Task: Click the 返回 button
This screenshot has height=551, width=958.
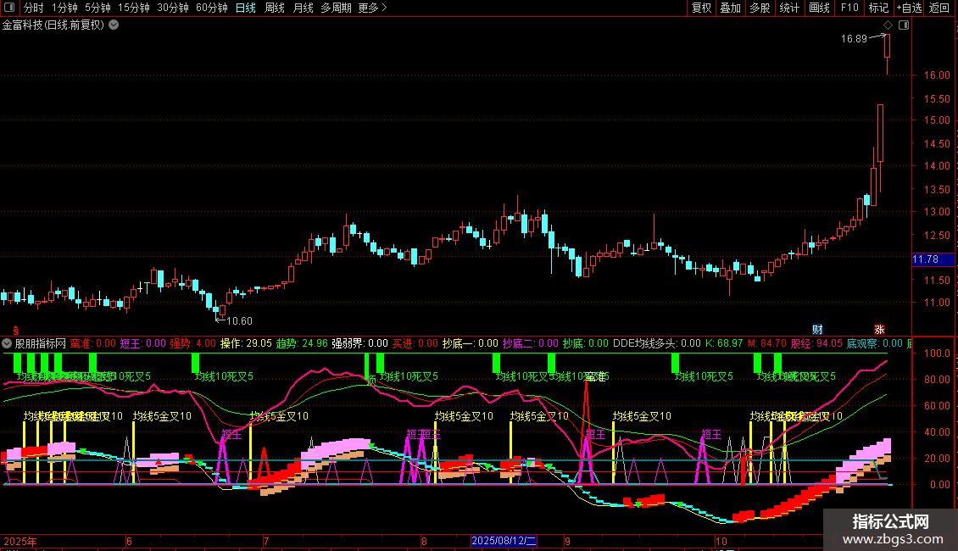Action: point(939,8)
